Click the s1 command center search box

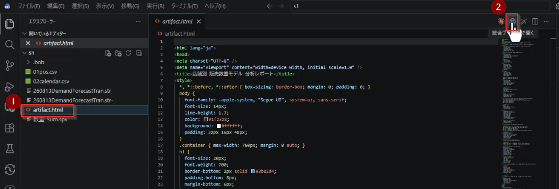click(x=420, y=6)
